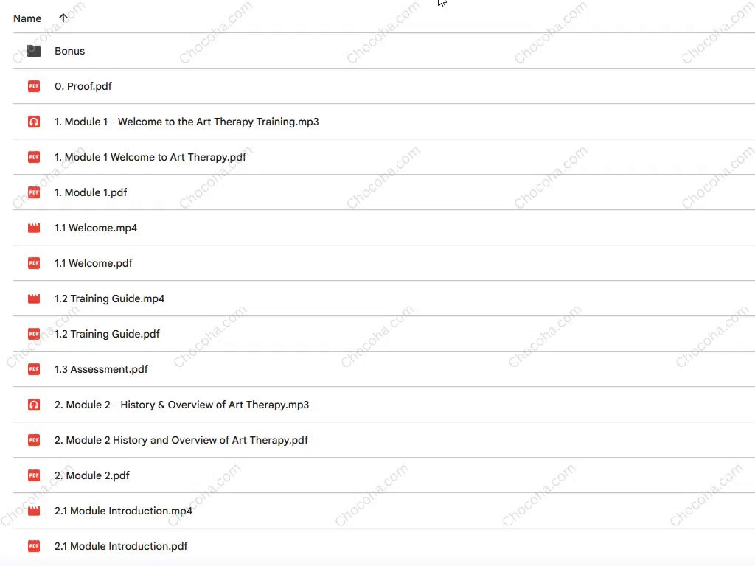
Task: Click the video icon for 1.2 Training Guide.mp4
Action: pos(33,298)
